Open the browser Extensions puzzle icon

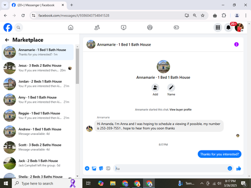point(224,16)
